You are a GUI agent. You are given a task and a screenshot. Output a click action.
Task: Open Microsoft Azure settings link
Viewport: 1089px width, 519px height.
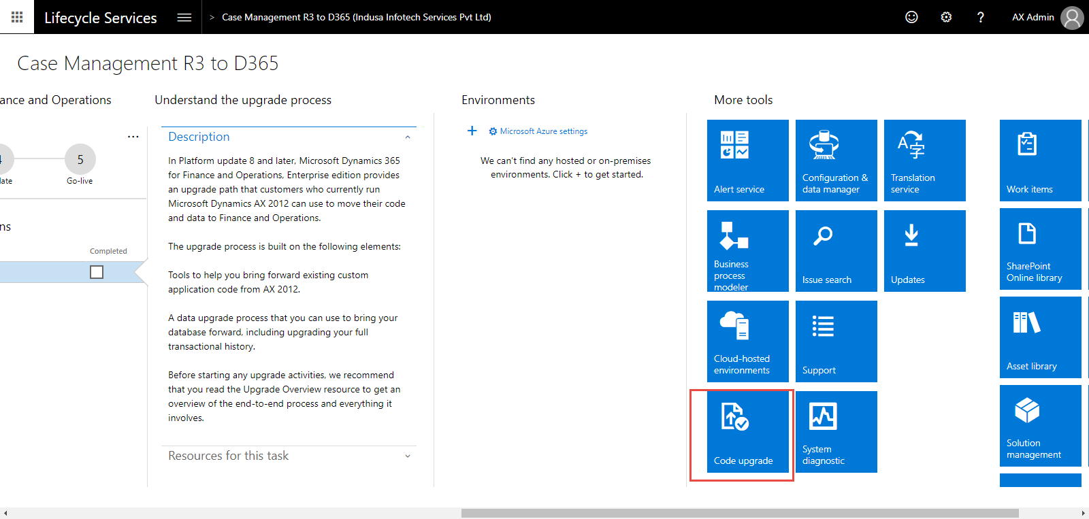click(538, 131)
